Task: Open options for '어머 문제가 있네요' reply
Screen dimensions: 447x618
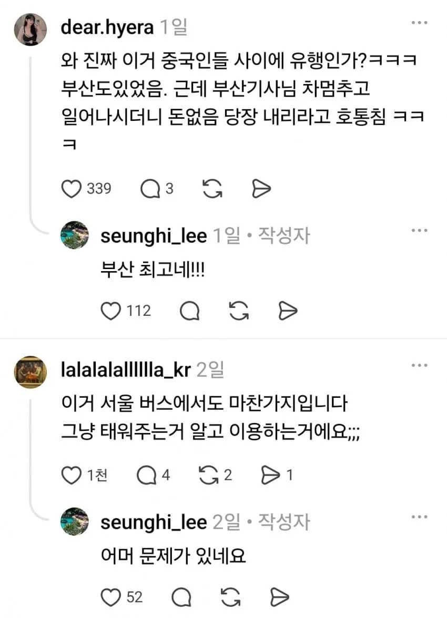Action: (419, 517)
